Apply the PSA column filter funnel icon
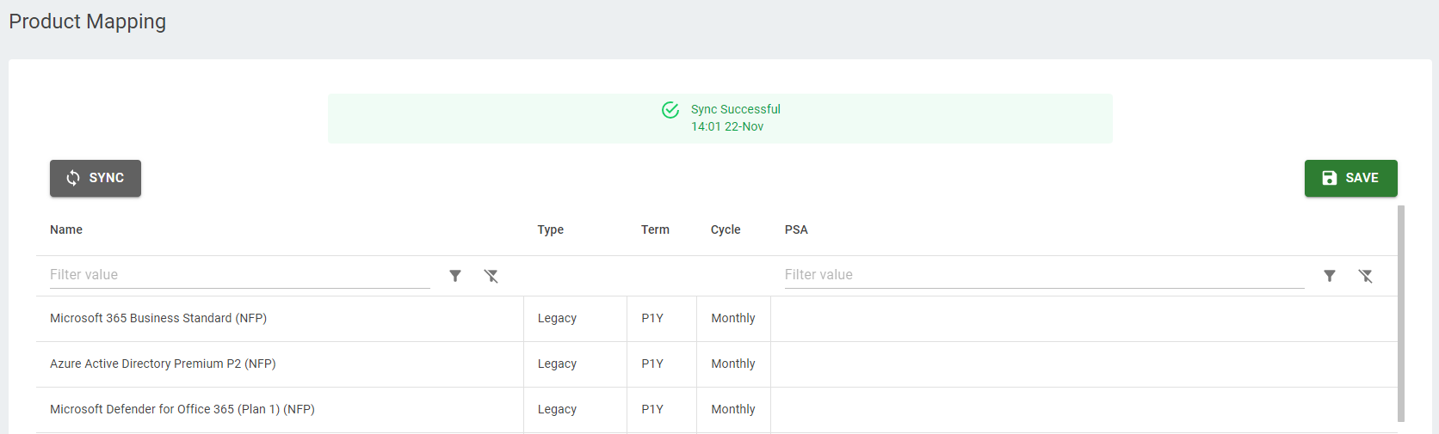 pos(1330,276)
